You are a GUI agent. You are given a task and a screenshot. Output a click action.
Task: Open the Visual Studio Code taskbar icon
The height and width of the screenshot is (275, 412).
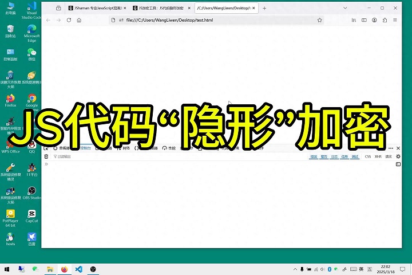click(78, 269)
